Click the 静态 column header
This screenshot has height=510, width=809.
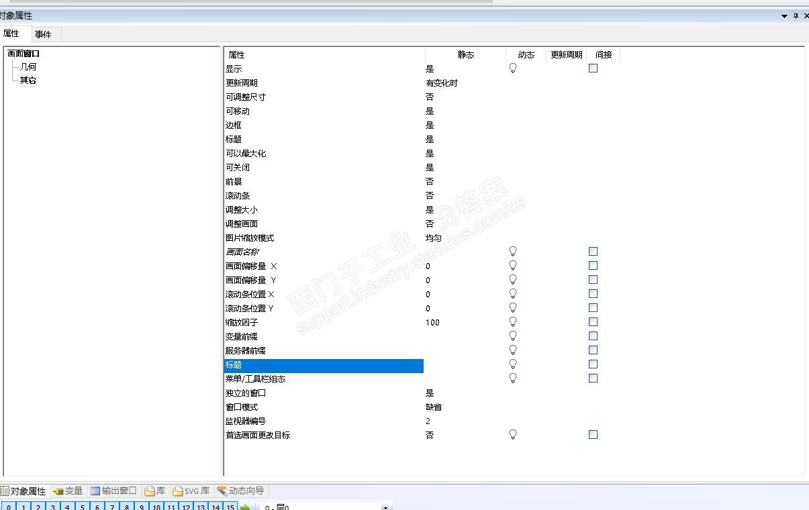coord(465,55)
